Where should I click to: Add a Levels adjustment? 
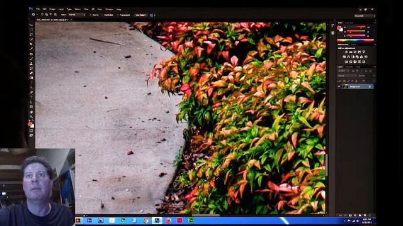click(x=351, y=52)
